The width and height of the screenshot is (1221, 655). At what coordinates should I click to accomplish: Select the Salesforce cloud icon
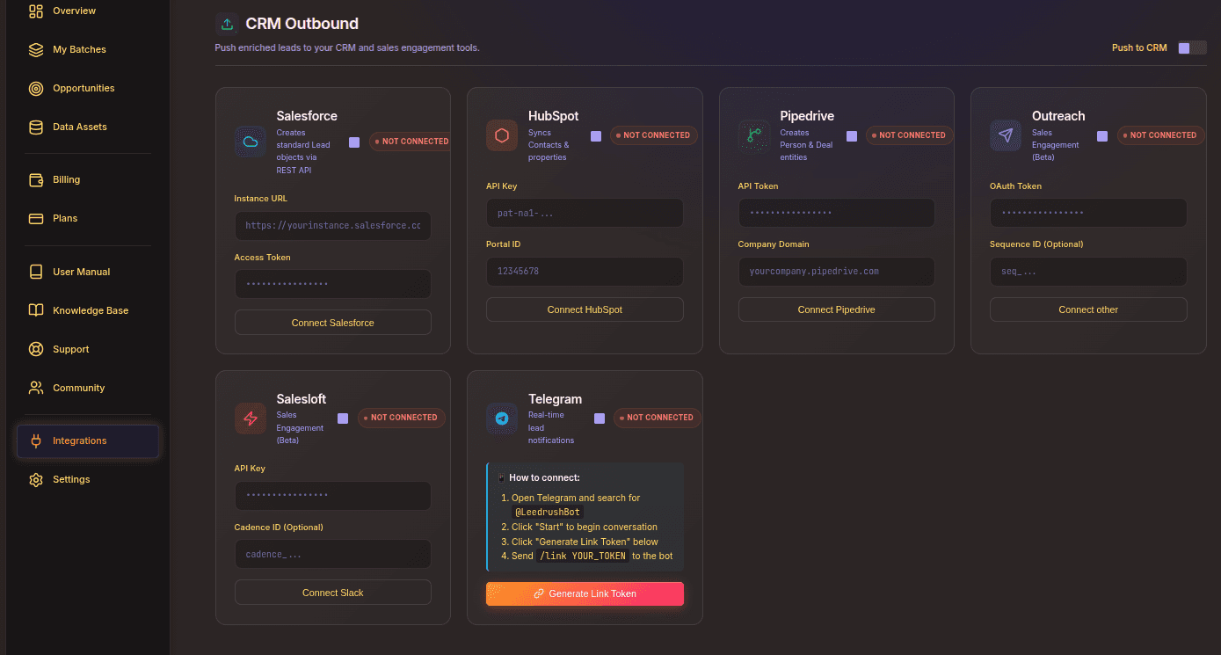click(250, 141)
